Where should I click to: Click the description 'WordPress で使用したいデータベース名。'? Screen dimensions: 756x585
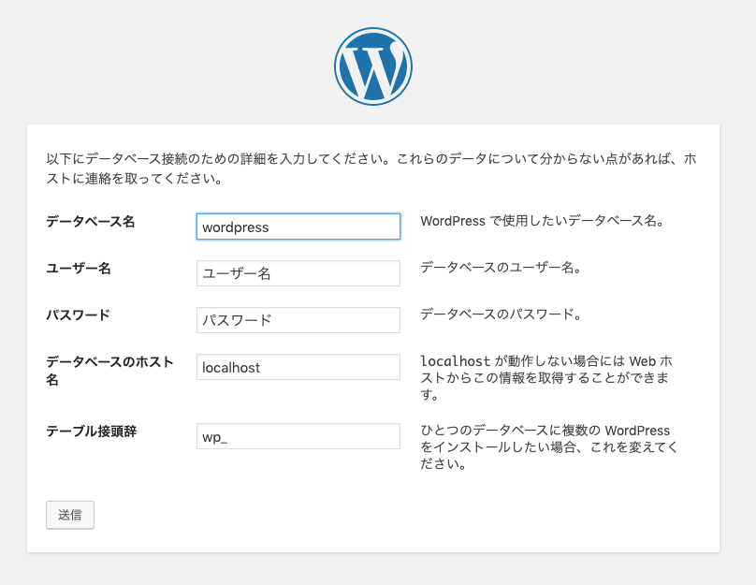pos(543,221)
